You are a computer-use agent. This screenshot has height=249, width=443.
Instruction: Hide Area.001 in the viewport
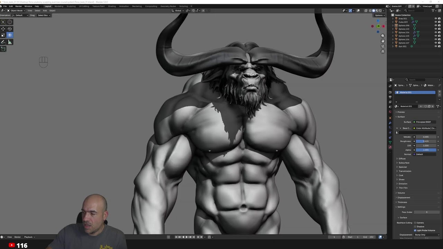(x=435, y=18)
